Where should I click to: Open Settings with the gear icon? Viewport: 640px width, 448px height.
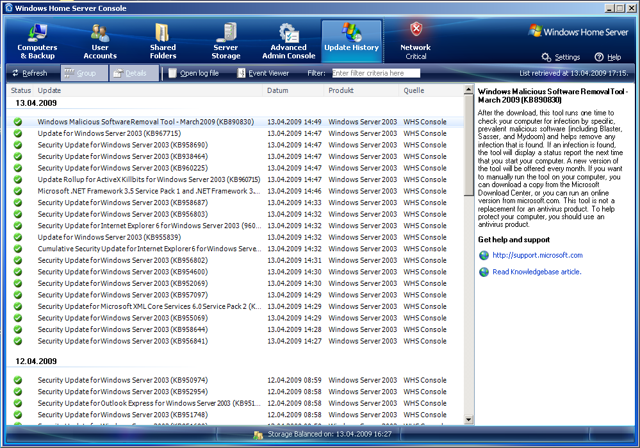pyautogui.click(x=561, y=57)
